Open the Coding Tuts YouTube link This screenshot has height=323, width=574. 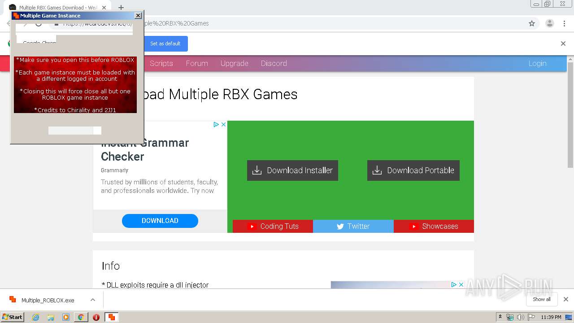[x=273, y=226]
